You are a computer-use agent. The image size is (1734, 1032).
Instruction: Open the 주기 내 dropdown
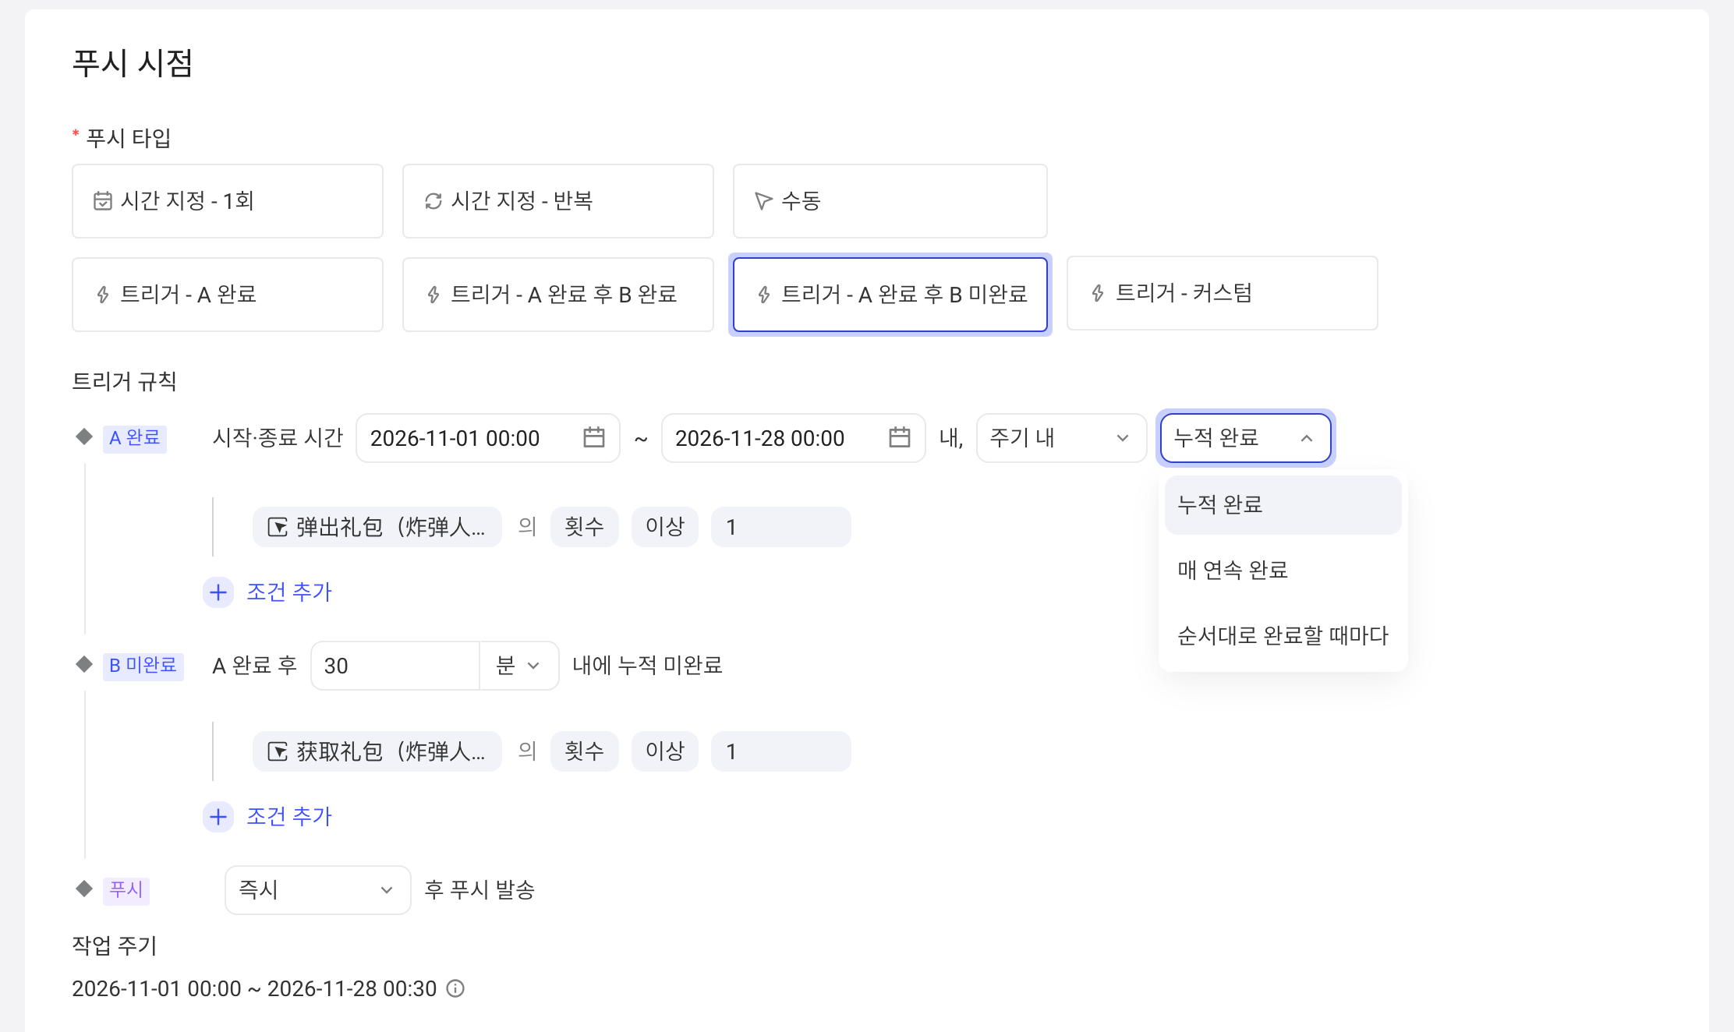1061,438
